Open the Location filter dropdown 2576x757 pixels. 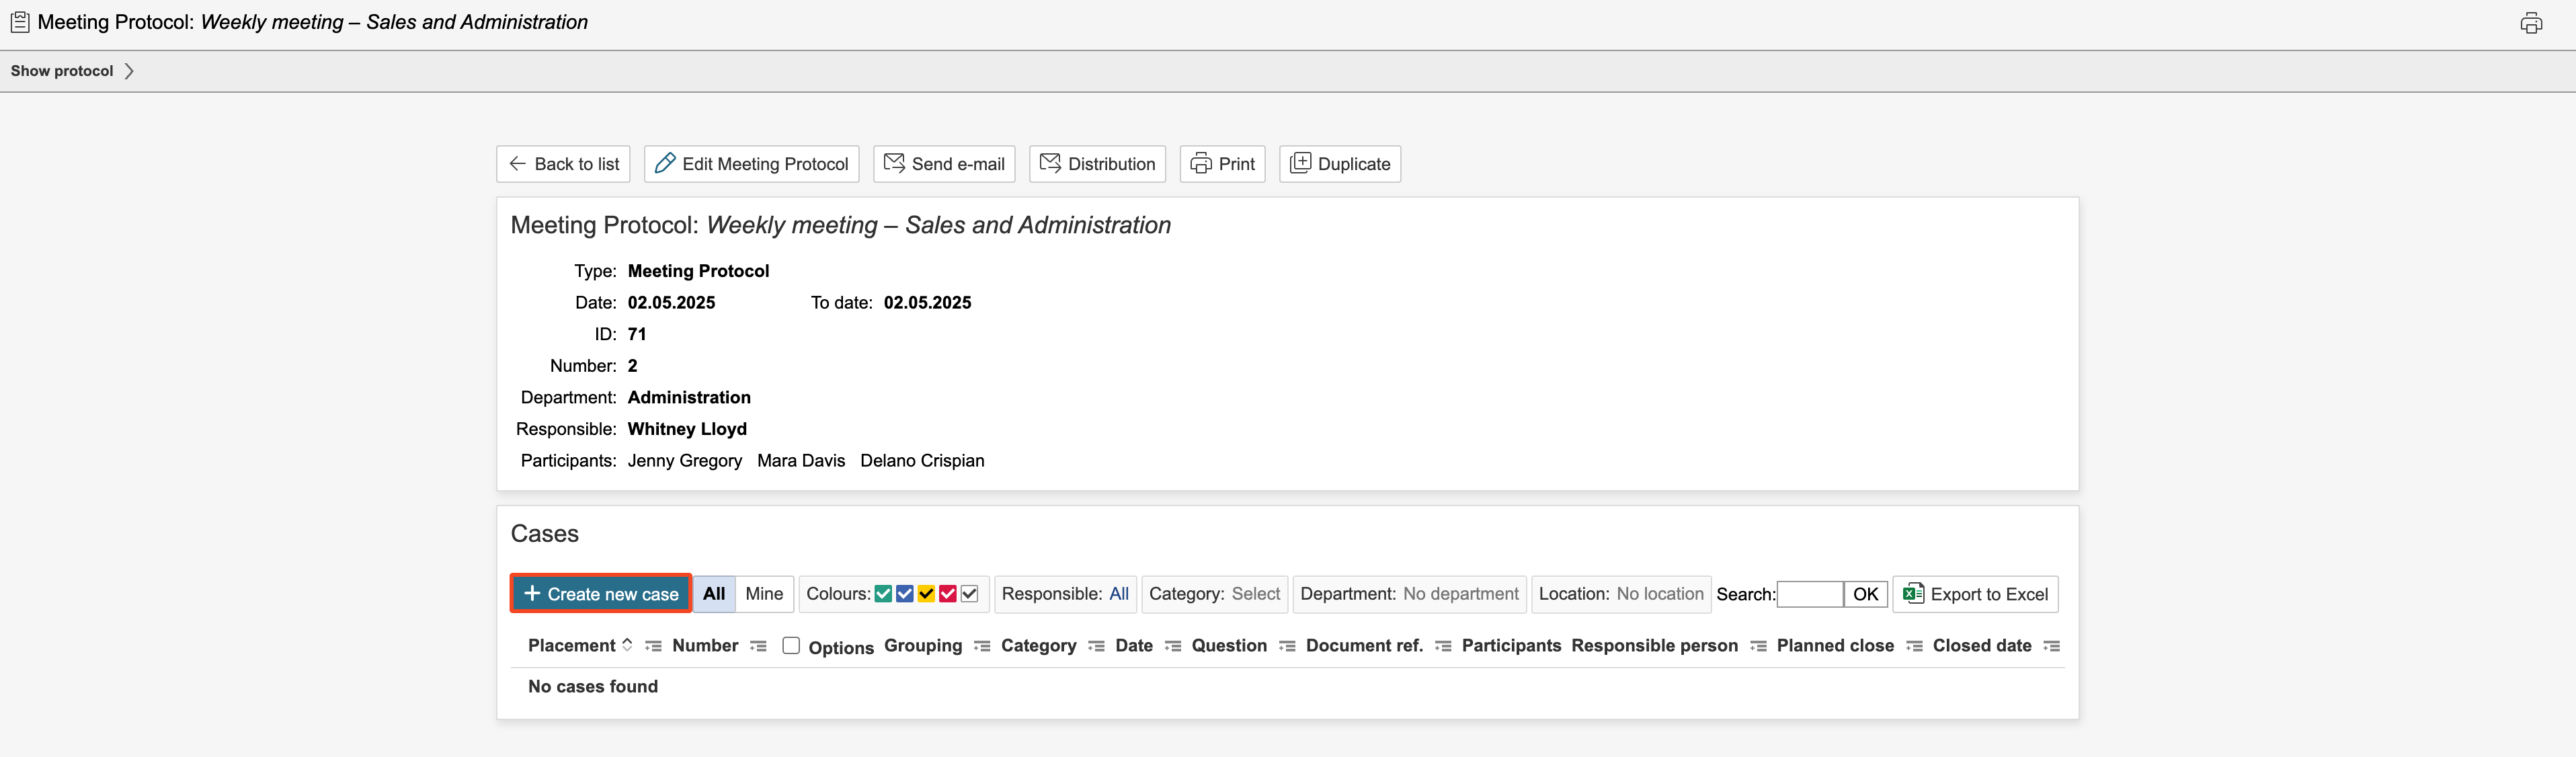point(1659,594)
